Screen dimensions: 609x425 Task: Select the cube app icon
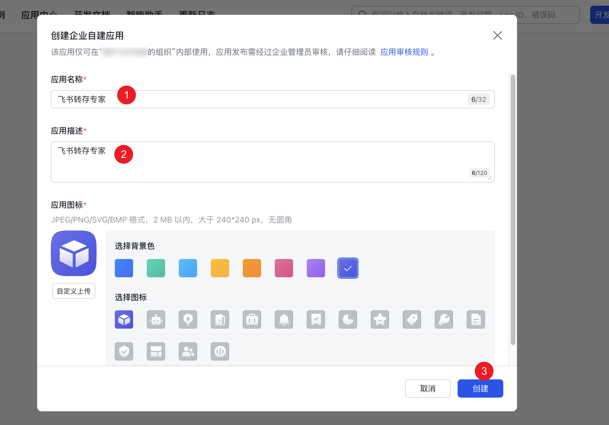pos(124,319)
